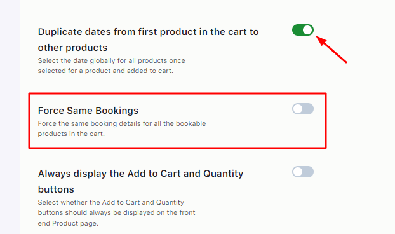This screenshot has height=234, width=395.
Task: Enable the Force Same Bookings toggle
Action: click(303, 109)
